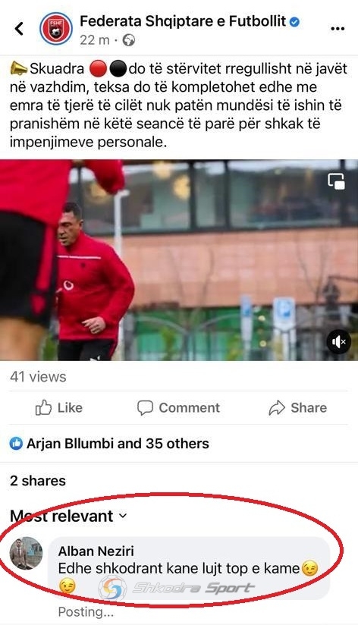Open the 2 shares list
The width and height of the screenshot is (358, 625).
[38, 480]
